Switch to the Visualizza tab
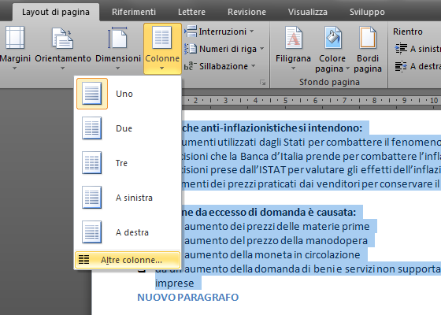Image resolution: width=441 pixels, height=315 pixels. [x=308, y=12]
